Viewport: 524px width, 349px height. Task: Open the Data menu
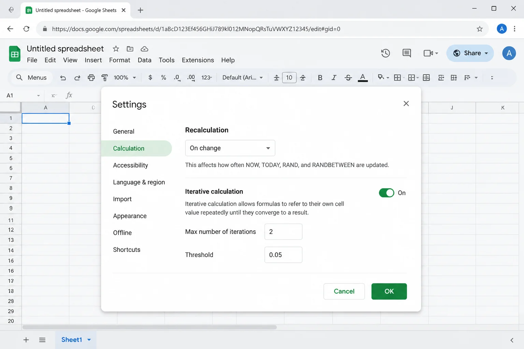coord(145,60)
